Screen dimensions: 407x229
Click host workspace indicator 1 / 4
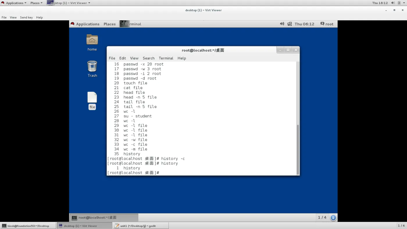401,226
